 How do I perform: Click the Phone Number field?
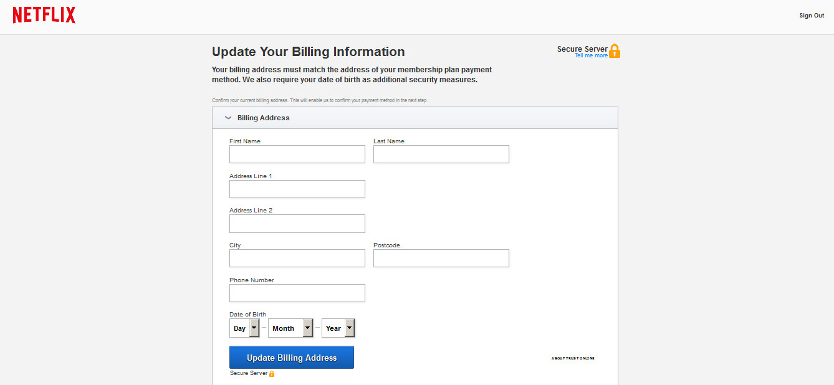(297, 293)
